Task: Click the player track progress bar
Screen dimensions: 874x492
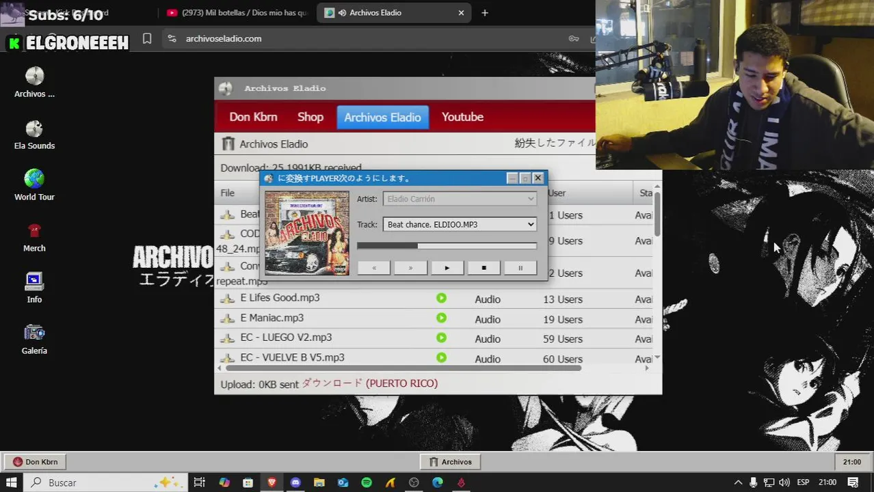Action: (x=447, y=246)
